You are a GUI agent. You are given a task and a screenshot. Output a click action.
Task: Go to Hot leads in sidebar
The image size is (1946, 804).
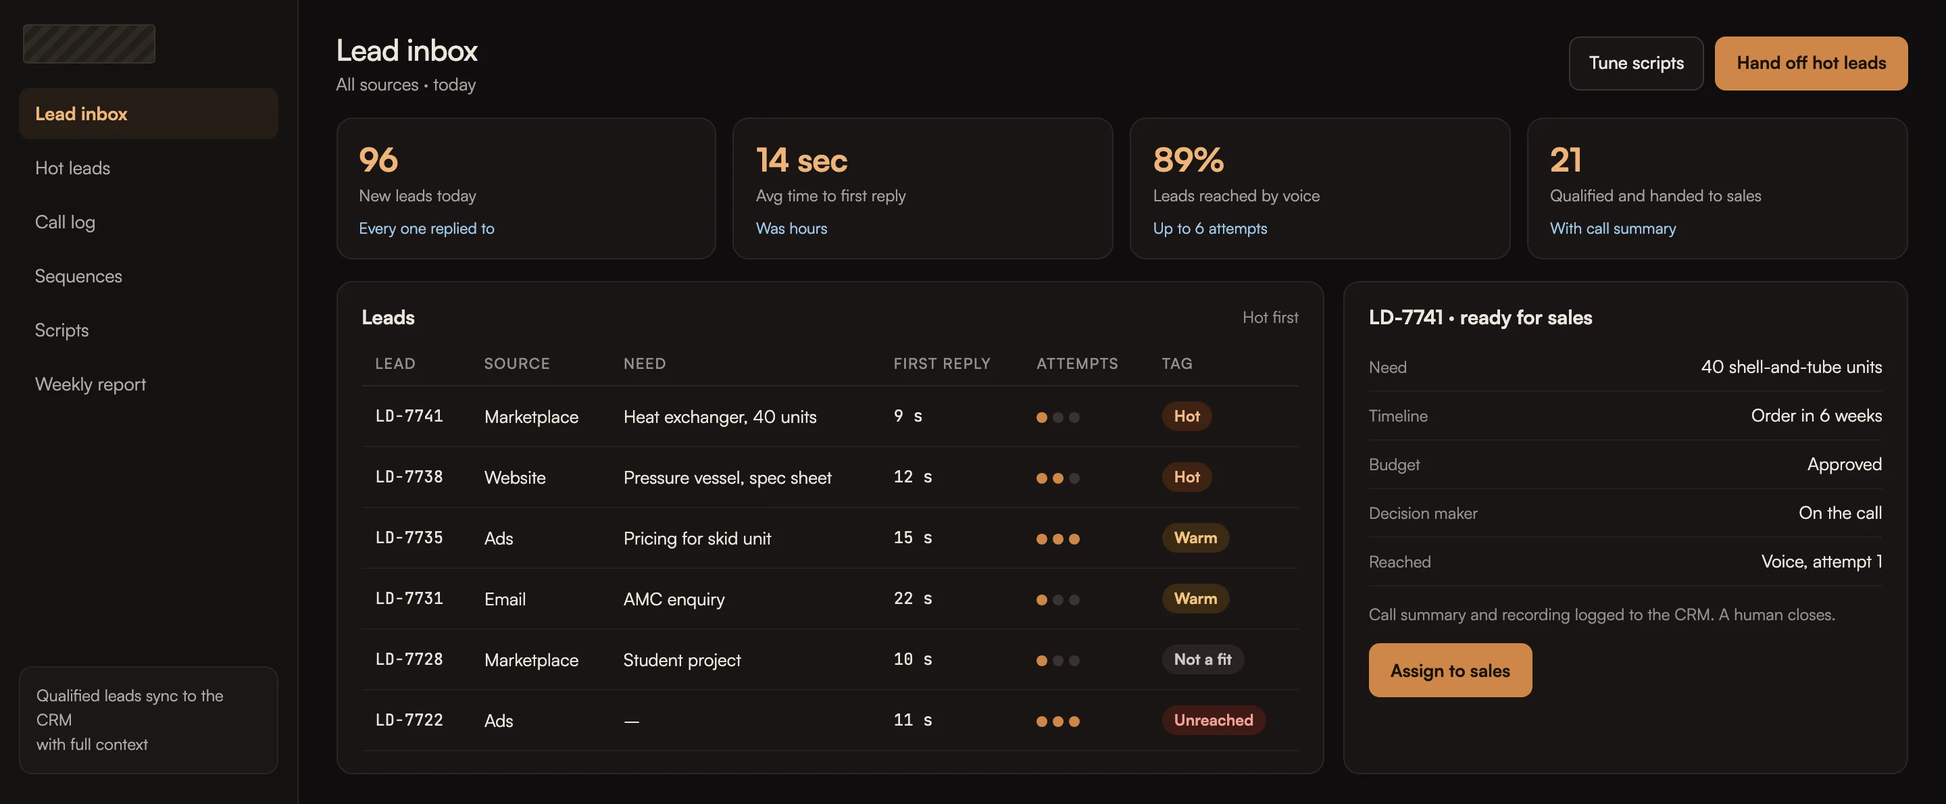(148, 168)
